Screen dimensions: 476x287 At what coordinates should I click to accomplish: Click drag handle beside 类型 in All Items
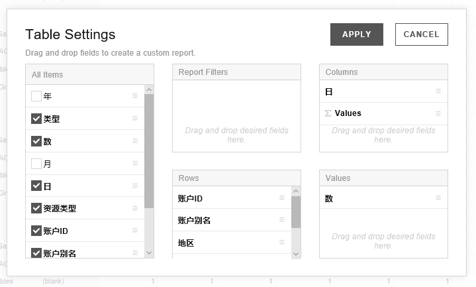click(135, 119)
